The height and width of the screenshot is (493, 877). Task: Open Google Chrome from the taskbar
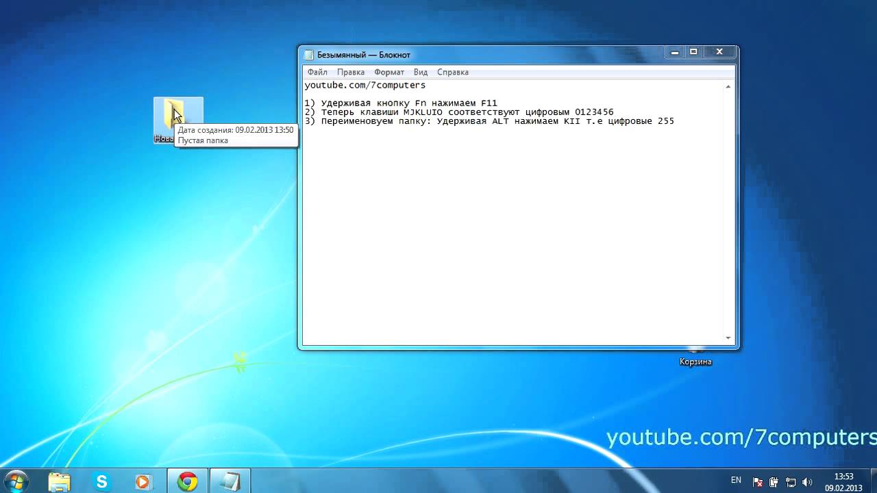coord(188,481)
